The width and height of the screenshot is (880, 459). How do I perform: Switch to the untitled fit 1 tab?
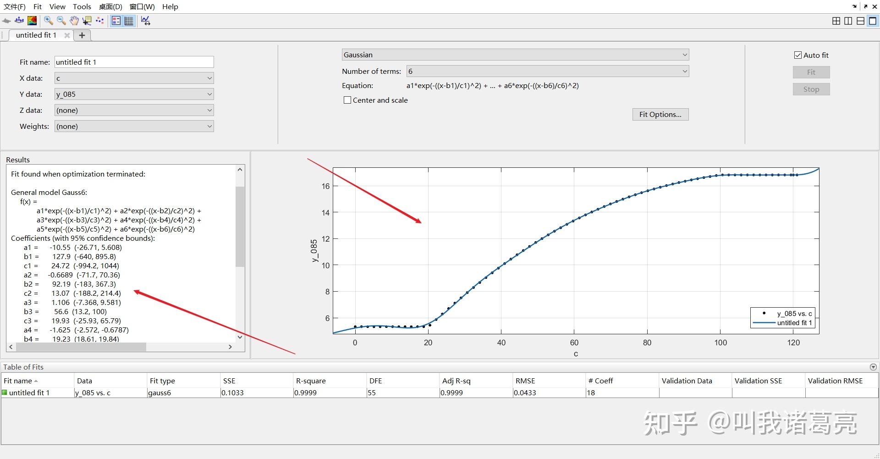(37, 35)
